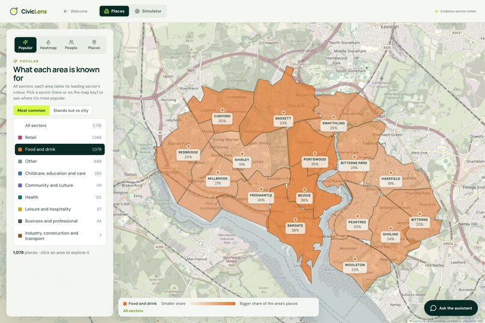Switch to Stands out vs city
Screen dimensions: 485x323
coord(71,110)
